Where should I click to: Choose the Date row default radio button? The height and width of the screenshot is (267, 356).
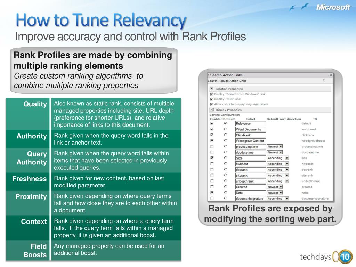tap(225, 193)
